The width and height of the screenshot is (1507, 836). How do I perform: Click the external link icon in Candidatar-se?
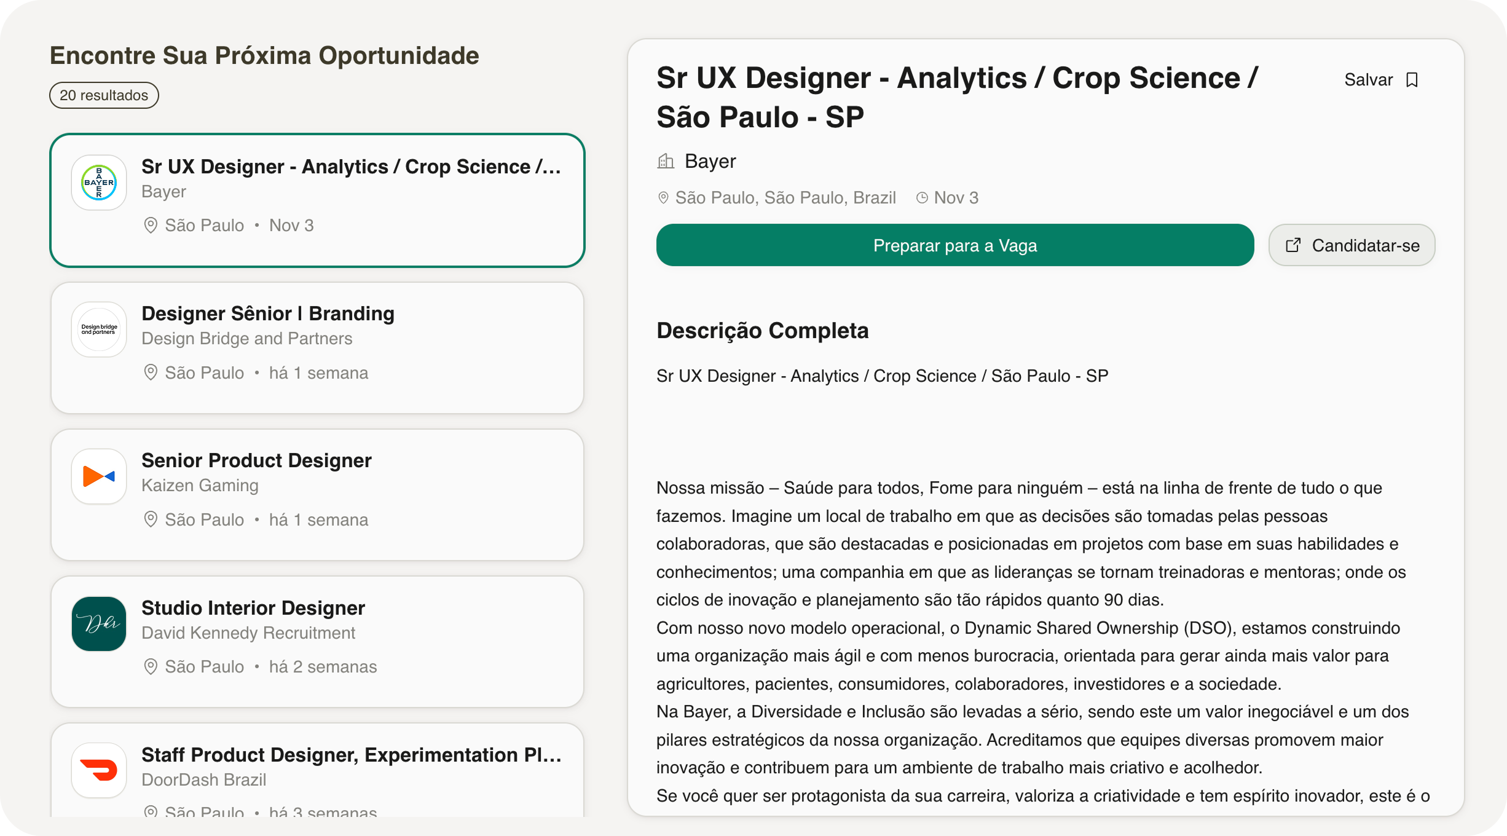(1293, 245)
